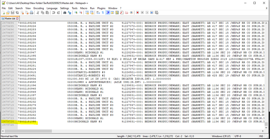Create a new file with the New icon
270x139 pixels.
pos(3,13)
